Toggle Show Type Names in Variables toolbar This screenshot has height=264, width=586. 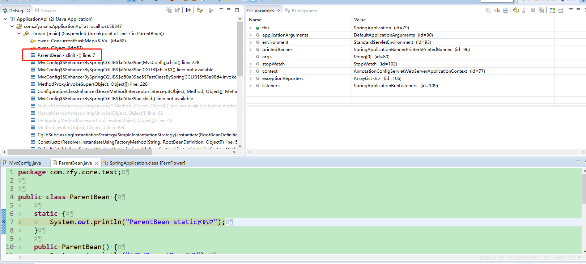pyautogui.click(x=488, y=10)
